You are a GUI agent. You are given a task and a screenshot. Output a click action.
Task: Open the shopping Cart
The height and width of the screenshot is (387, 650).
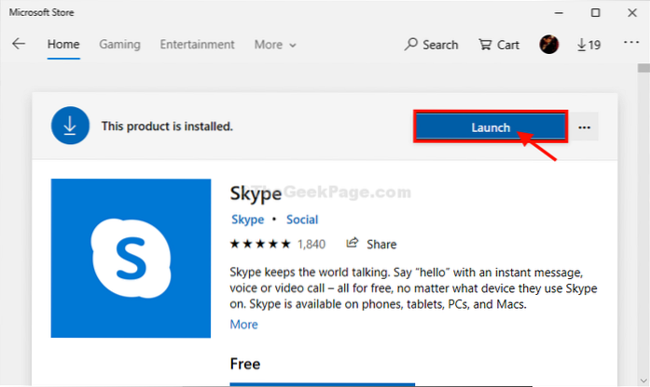point(485,45)
